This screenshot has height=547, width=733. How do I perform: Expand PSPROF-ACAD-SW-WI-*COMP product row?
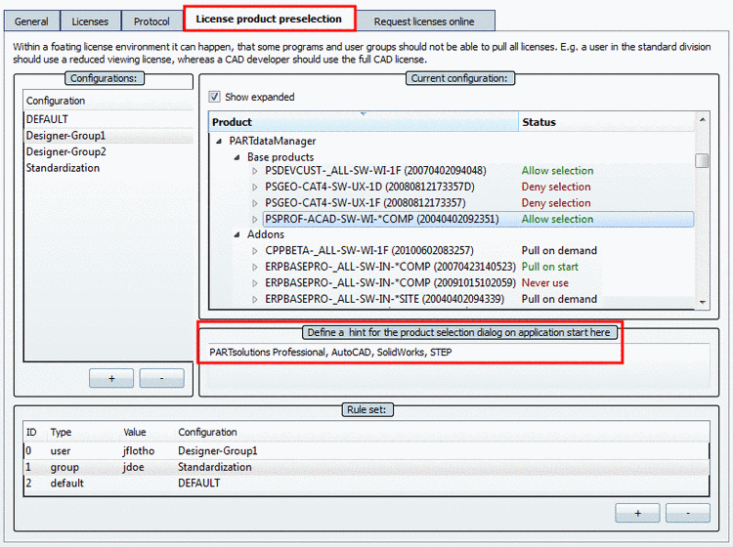click(255, 219)
